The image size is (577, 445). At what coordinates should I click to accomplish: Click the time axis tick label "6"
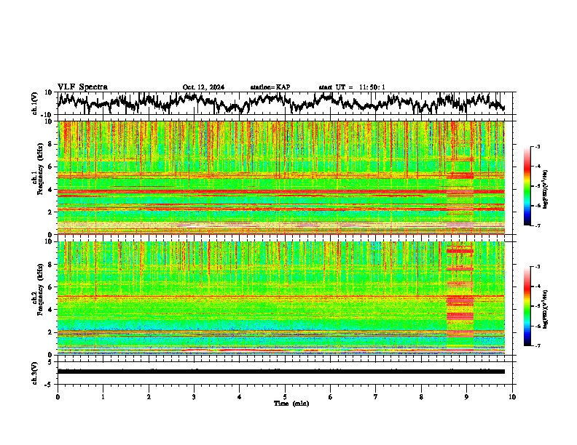pos(330,397)
